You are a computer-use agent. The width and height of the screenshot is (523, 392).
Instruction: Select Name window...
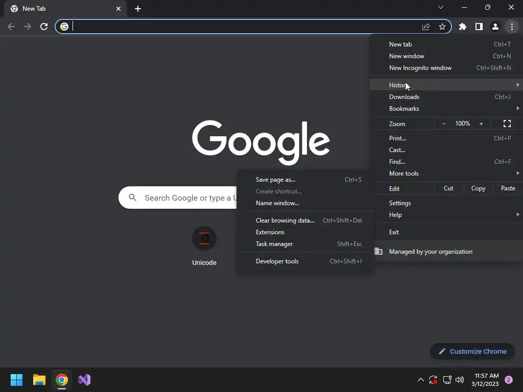click(304, 203)
